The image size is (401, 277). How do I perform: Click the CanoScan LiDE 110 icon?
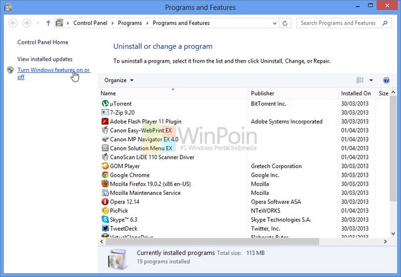105,157
